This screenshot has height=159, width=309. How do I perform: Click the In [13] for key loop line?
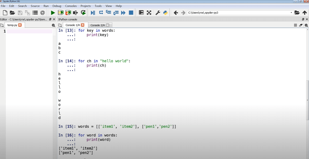tap(87, 31)
